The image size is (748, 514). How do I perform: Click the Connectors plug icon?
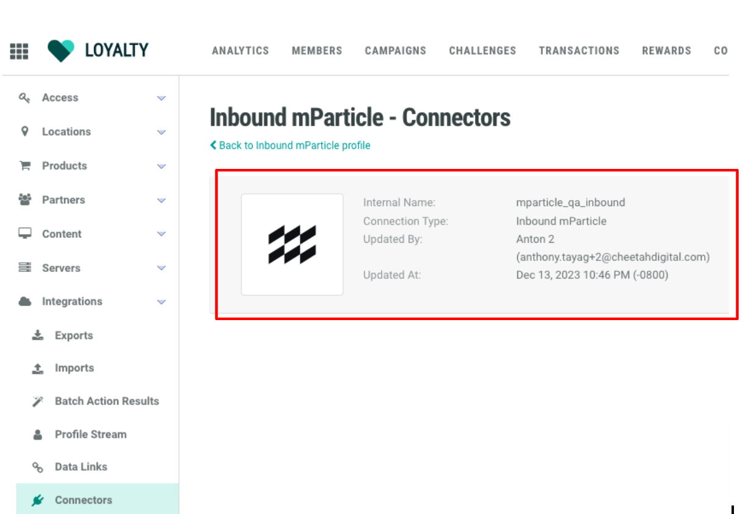click(x=38, y=501)
